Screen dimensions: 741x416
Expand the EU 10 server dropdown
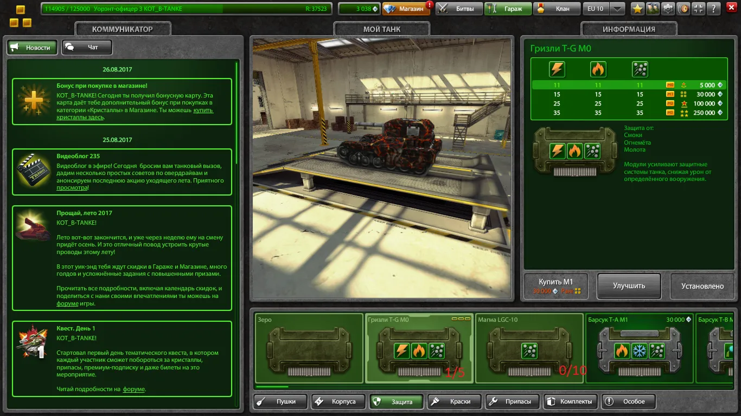click(617, 9)
